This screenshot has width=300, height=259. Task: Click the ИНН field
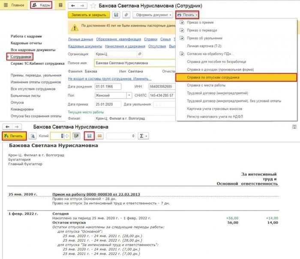click(x=162, y=87)
